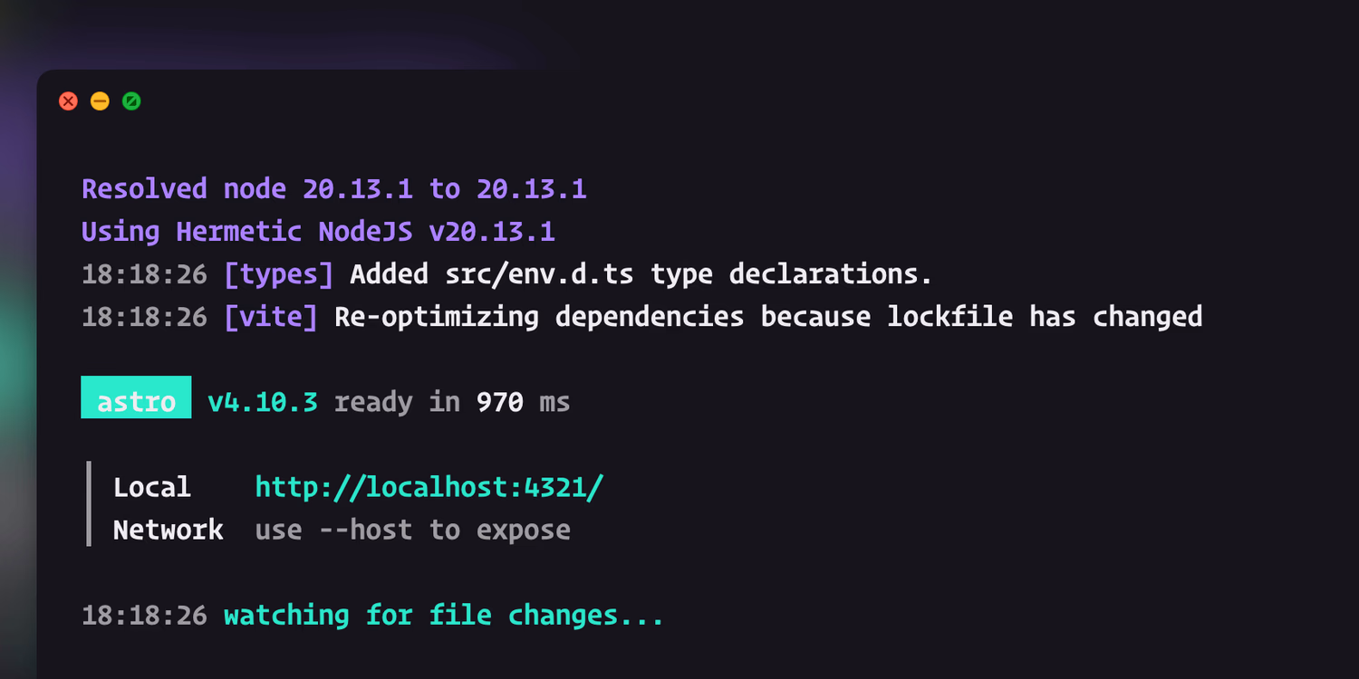Click the red close window button

click(x=69, y=101)
